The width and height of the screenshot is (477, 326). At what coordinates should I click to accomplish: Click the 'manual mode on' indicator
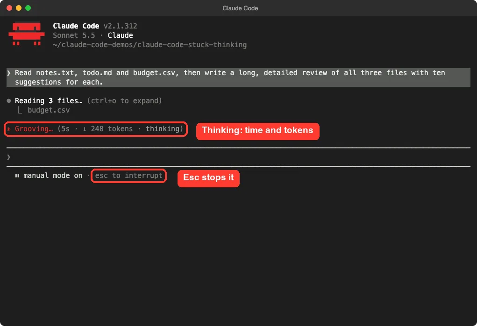click(x=53, y=176)
